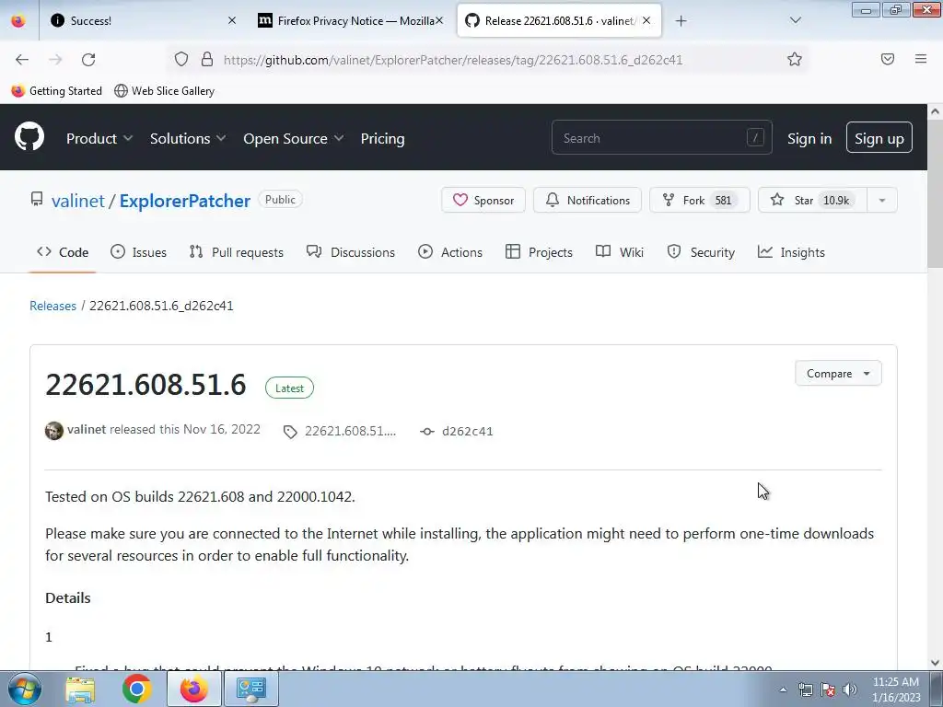The image size is (943, 707).
Task: Reload the page with the refresh icon
Action: [x=88, y=59]
